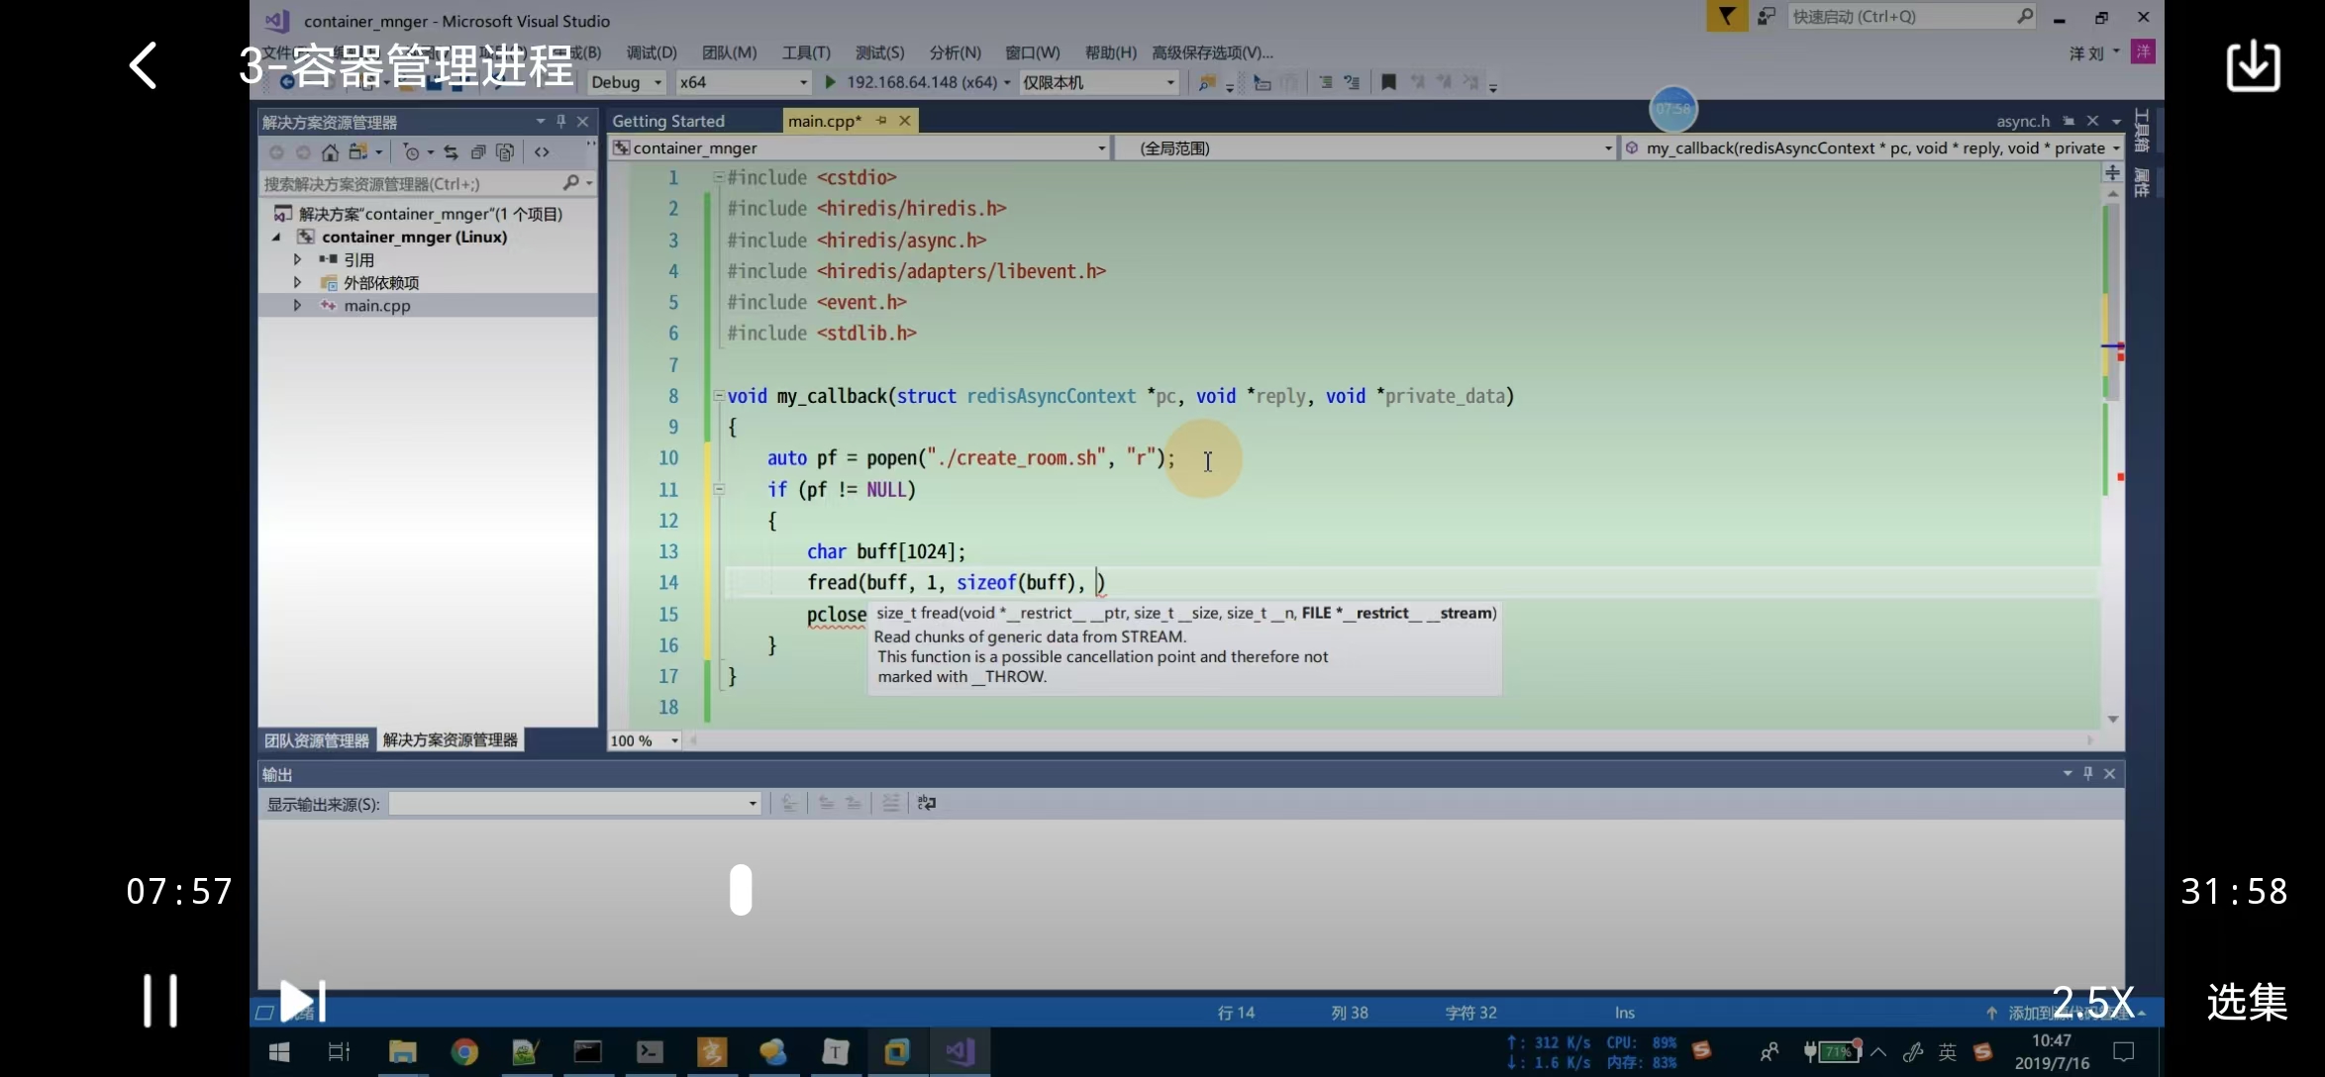
Task: Click the pending changes filter clock icon
Action: [x=411, y=152]
